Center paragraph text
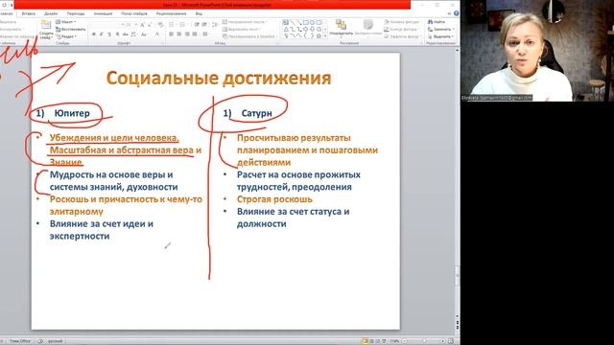This screenshot has height=345, width=614. click(x=179, y=34)
